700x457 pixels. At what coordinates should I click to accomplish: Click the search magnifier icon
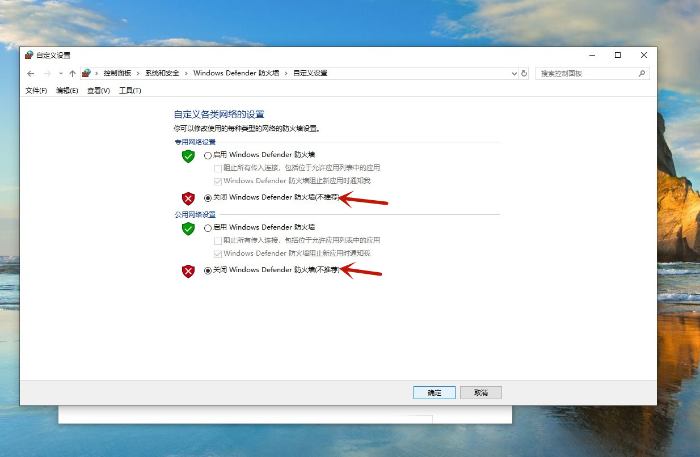point(642,74)
